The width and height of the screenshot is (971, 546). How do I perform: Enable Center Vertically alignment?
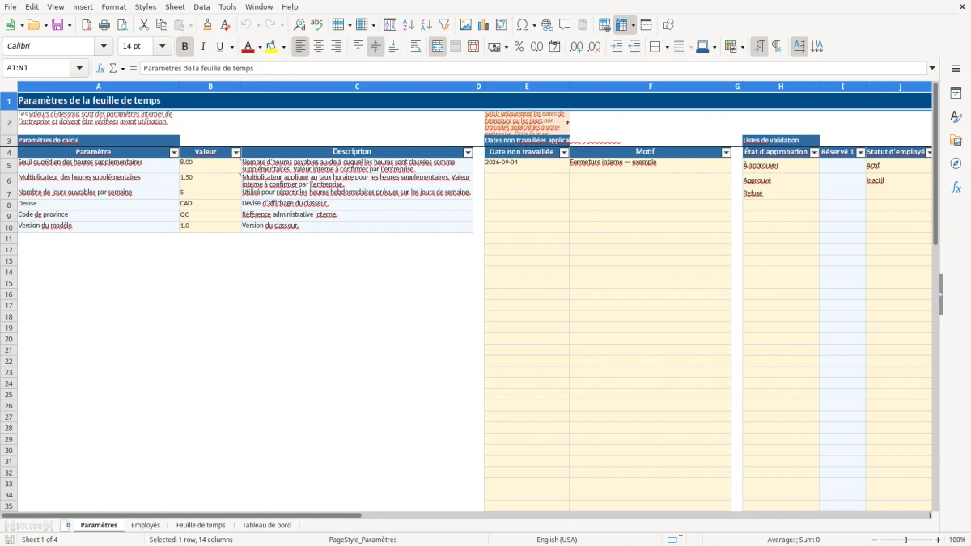pyautogui.click(x=375, y=47)
